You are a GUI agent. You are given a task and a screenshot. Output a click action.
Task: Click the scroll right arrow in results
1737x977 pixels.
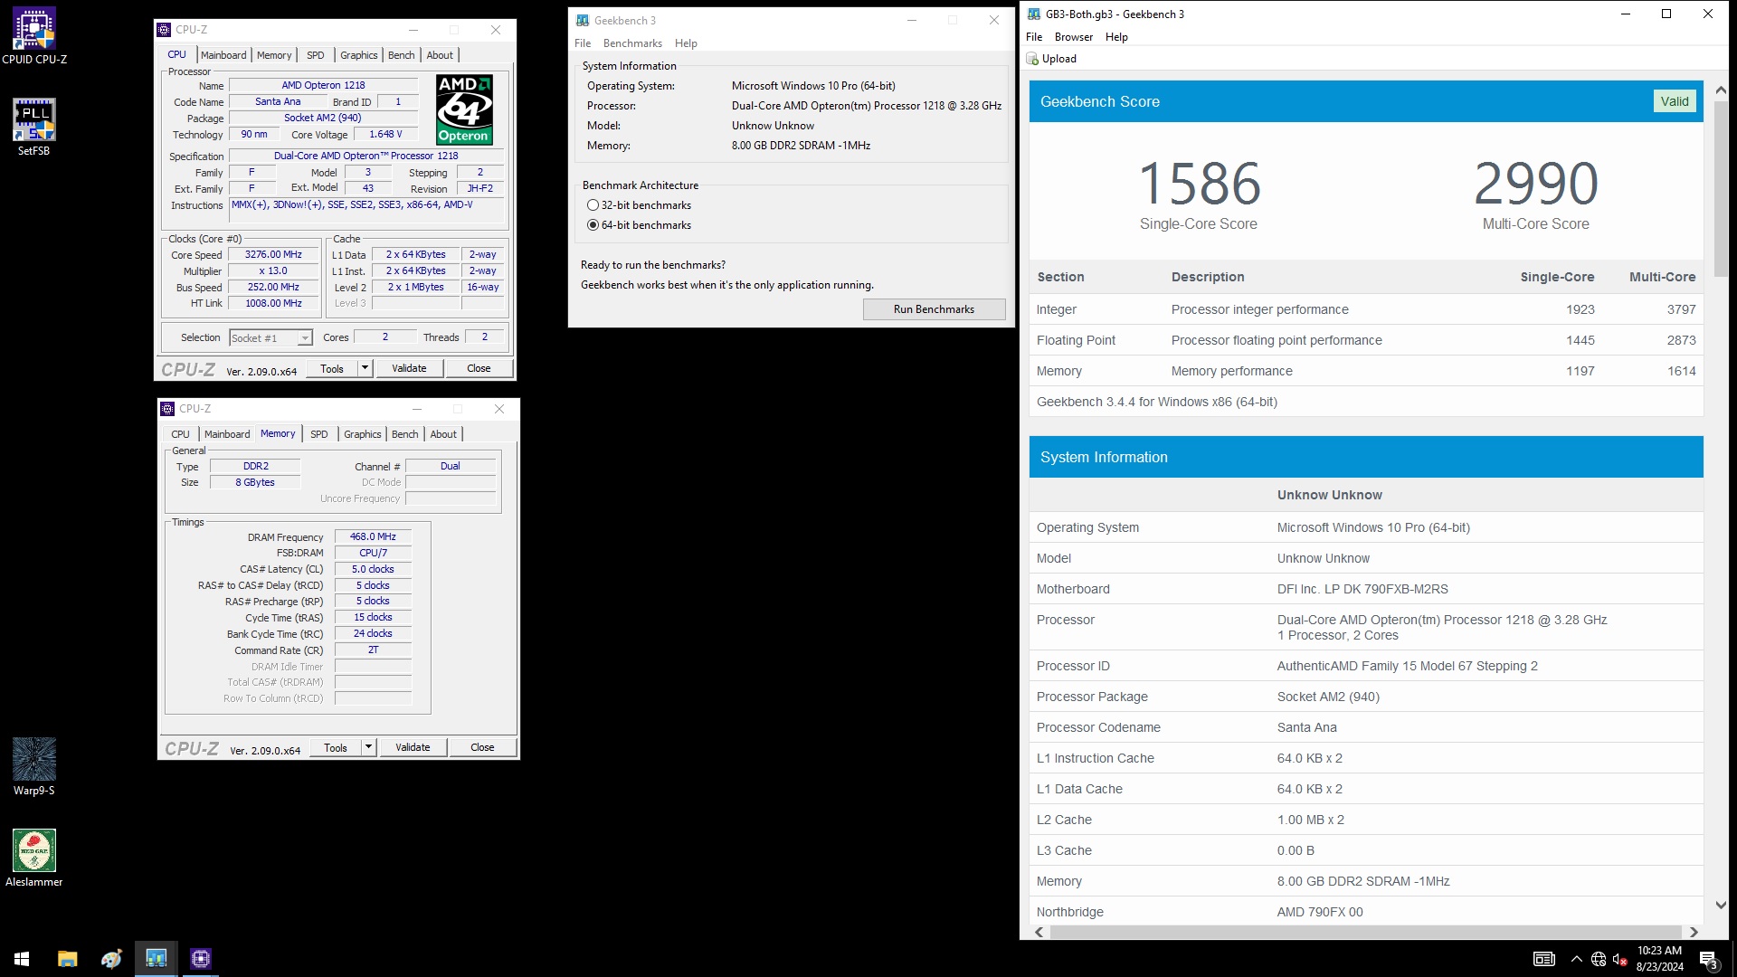coord(1694,933)
